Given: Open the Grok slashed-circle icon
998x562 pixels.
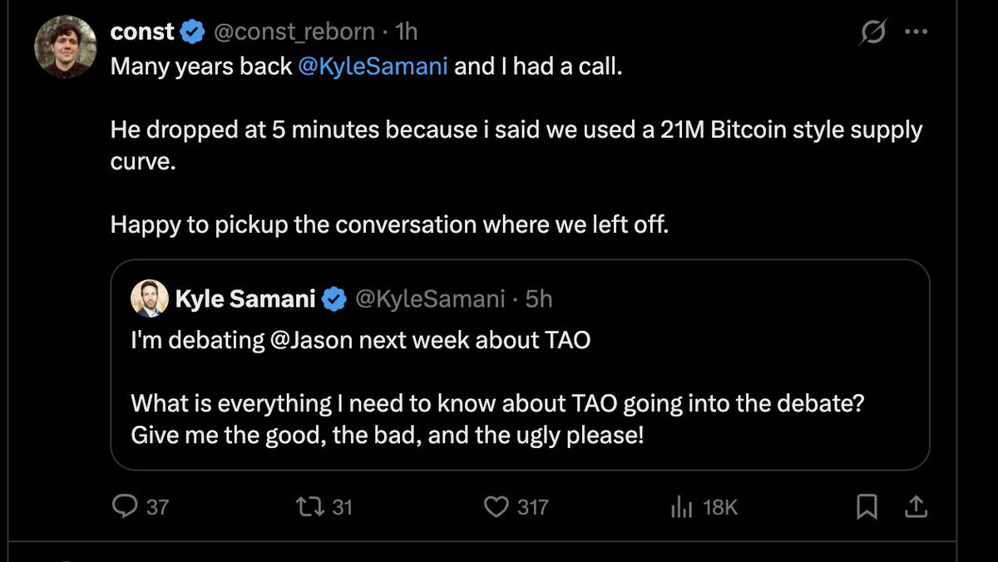Looking at the screenshot, I should pos(873,32).
